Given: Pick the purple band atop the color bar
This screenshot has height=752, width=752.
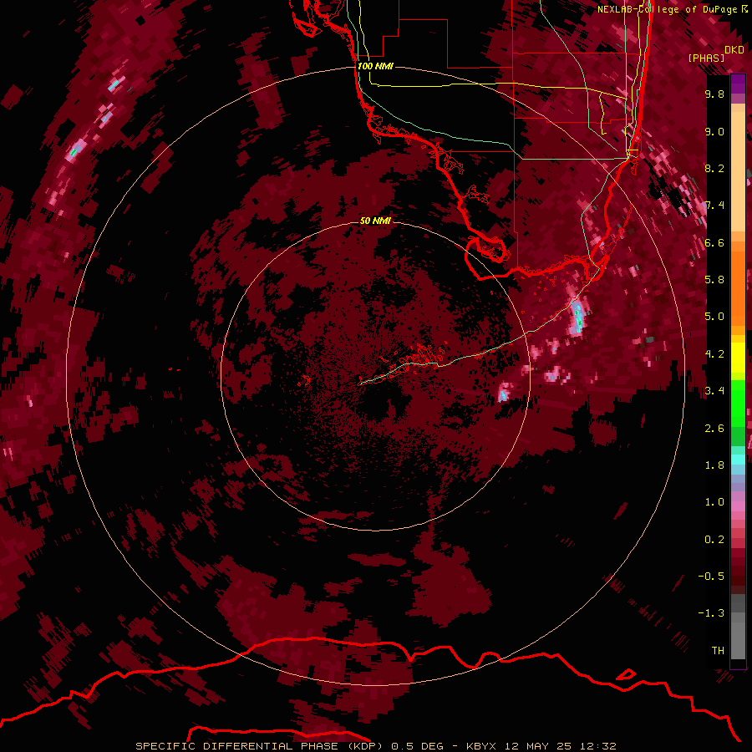Looking at the screenshot, I should pyautogui.click(x=738, y=84).
